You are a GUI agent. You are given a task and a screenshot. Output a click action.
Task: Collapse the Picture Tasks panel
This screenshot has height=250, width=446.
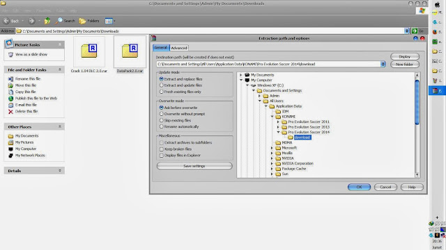pos(60,44)
